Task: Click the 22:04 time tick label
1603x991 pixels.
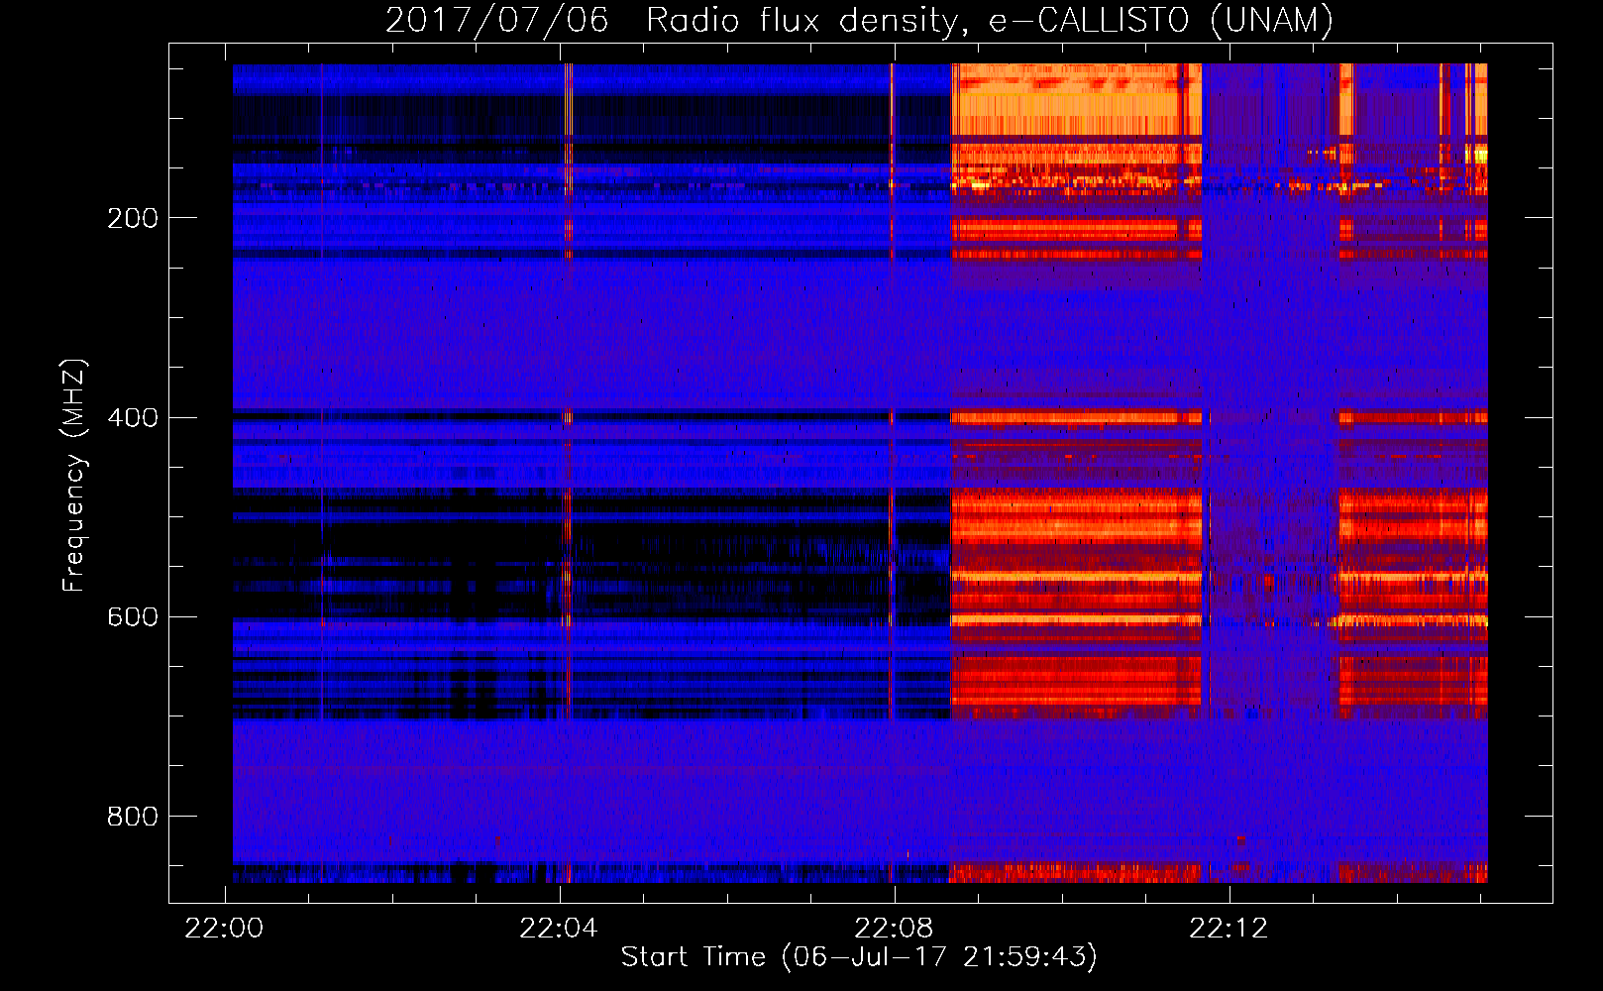Action: tap(559, 928)
